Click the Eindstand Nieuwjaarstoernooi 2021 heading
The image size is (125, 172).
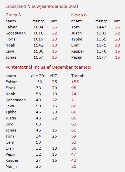(42, 6)
